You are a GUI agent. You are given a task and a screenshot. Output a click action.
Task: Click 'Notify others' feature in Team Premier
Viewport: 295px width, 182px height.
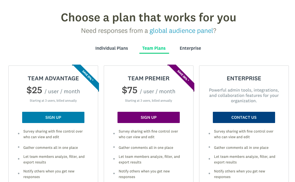[144, 174]
